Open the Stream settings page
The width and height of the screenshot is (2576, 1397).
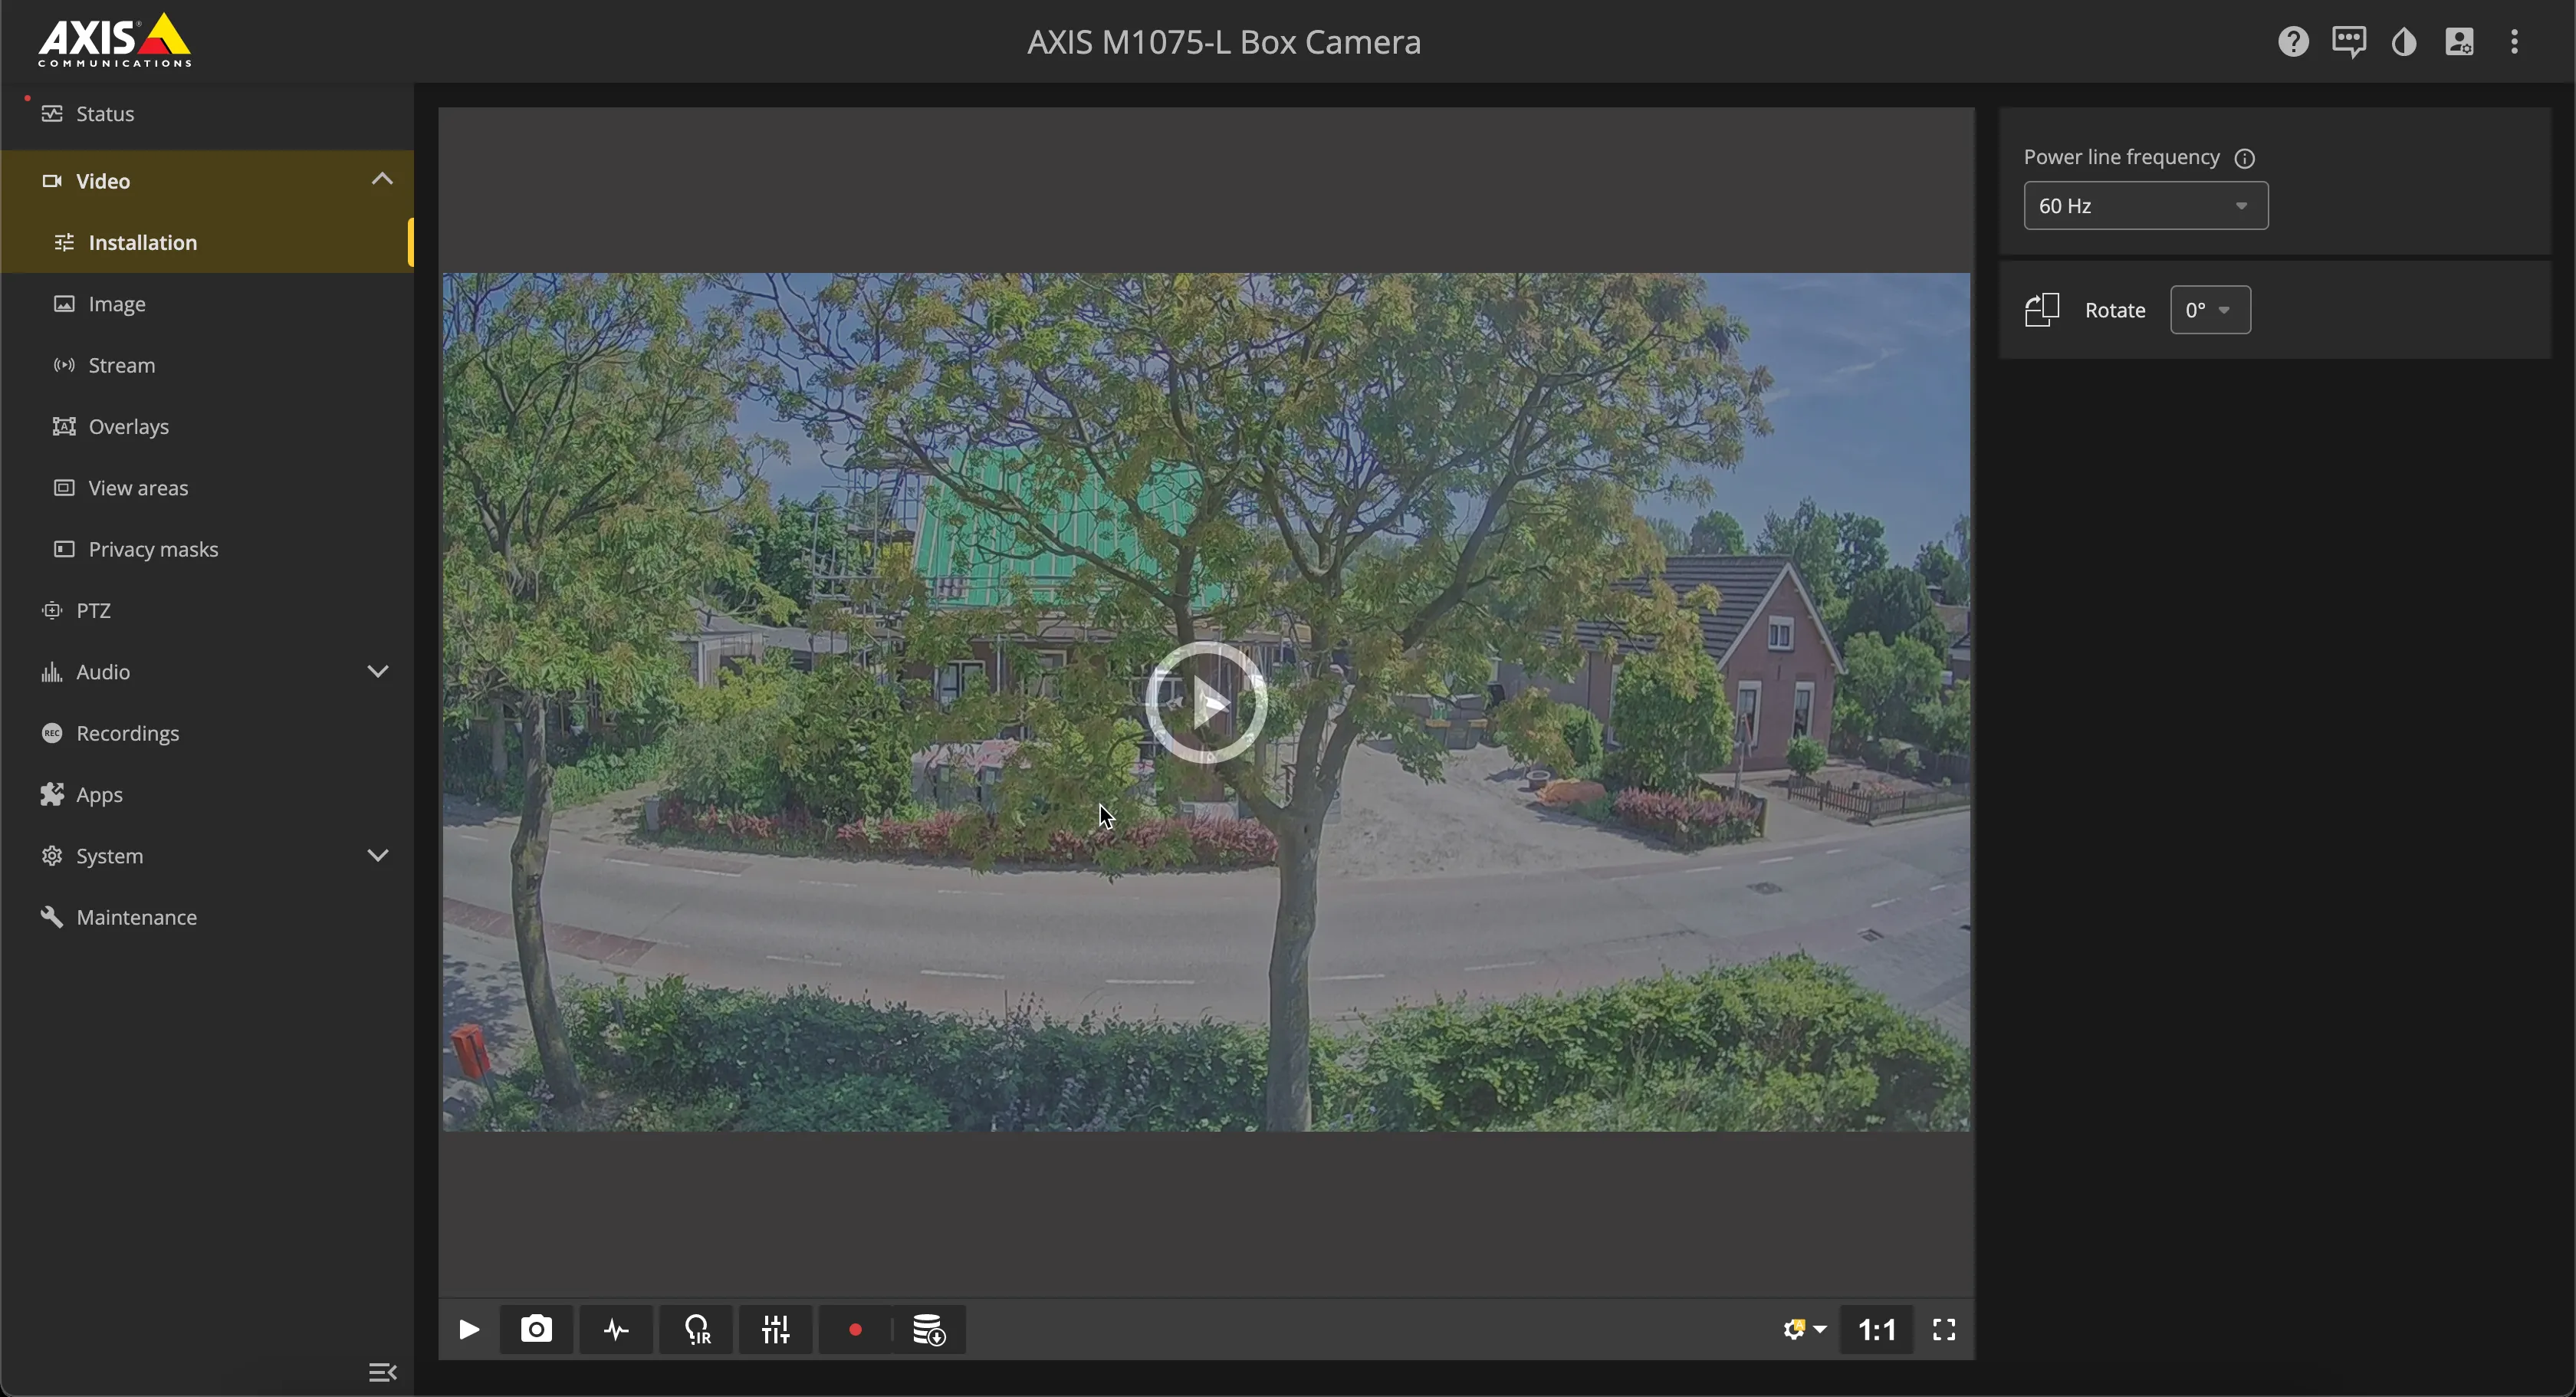[207, 365]
